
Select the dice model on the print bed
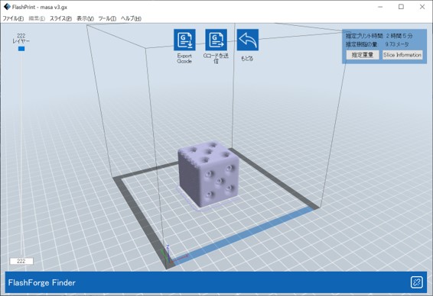click(x=209, y=174)
